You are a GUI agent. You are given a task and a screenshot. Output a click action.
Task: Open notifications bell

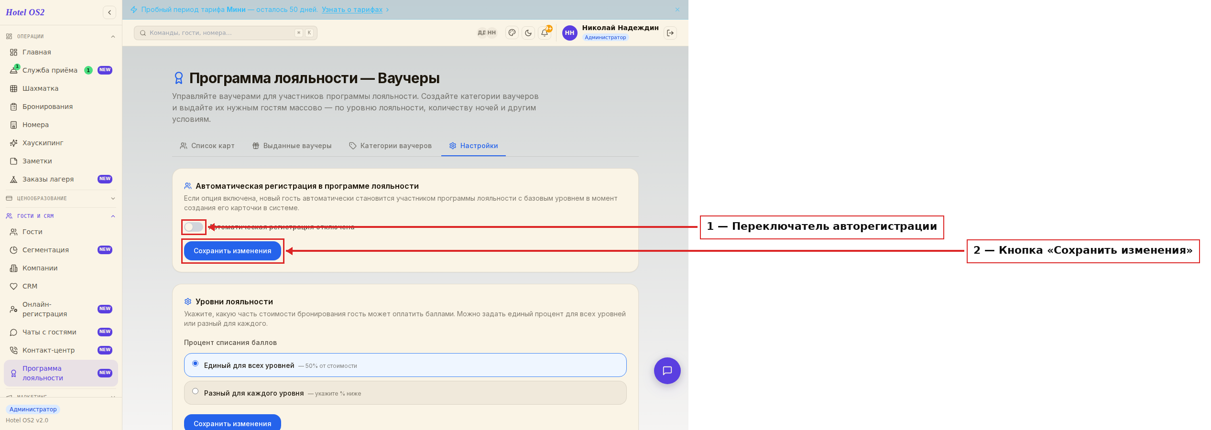[545, 33]
